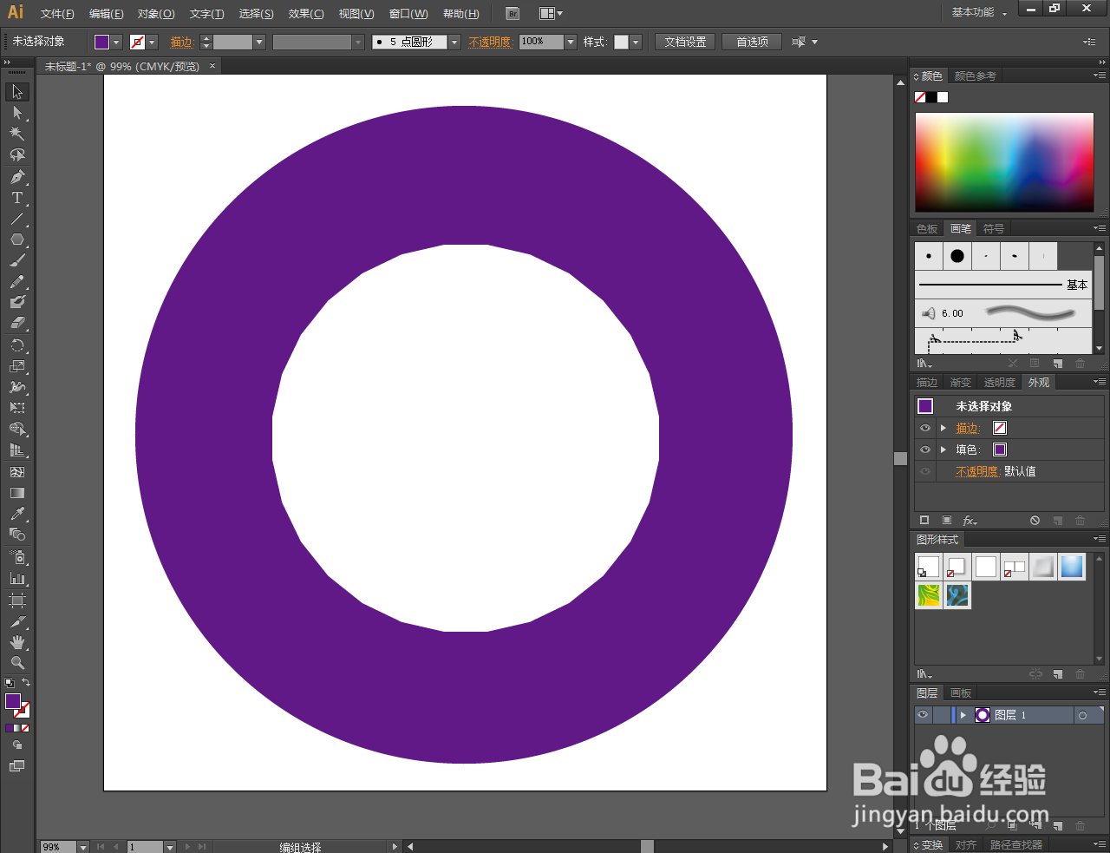Select the Symbol Sprayer tool
This screenshot has height=853, width=1110.
click(x=17, y=557)
